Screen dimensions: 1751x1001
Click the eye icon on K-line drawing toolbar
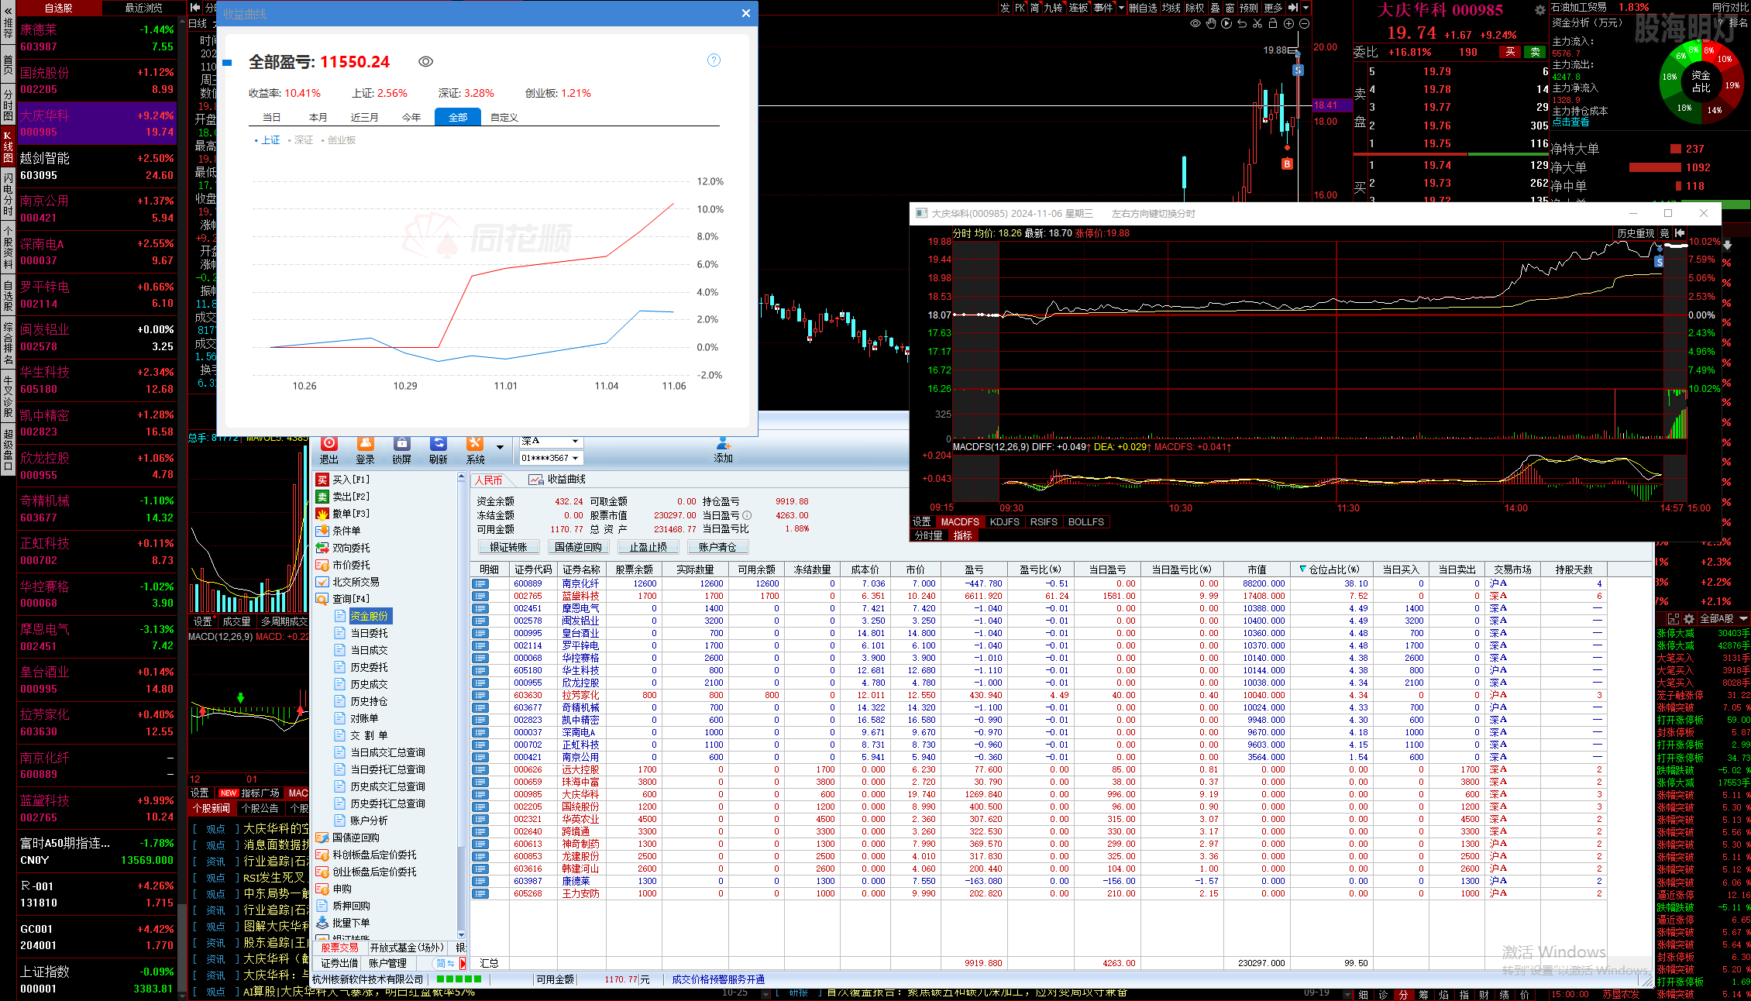coord(1195,23)
